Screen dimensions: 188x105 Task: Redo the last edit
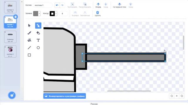click(62, 5)
